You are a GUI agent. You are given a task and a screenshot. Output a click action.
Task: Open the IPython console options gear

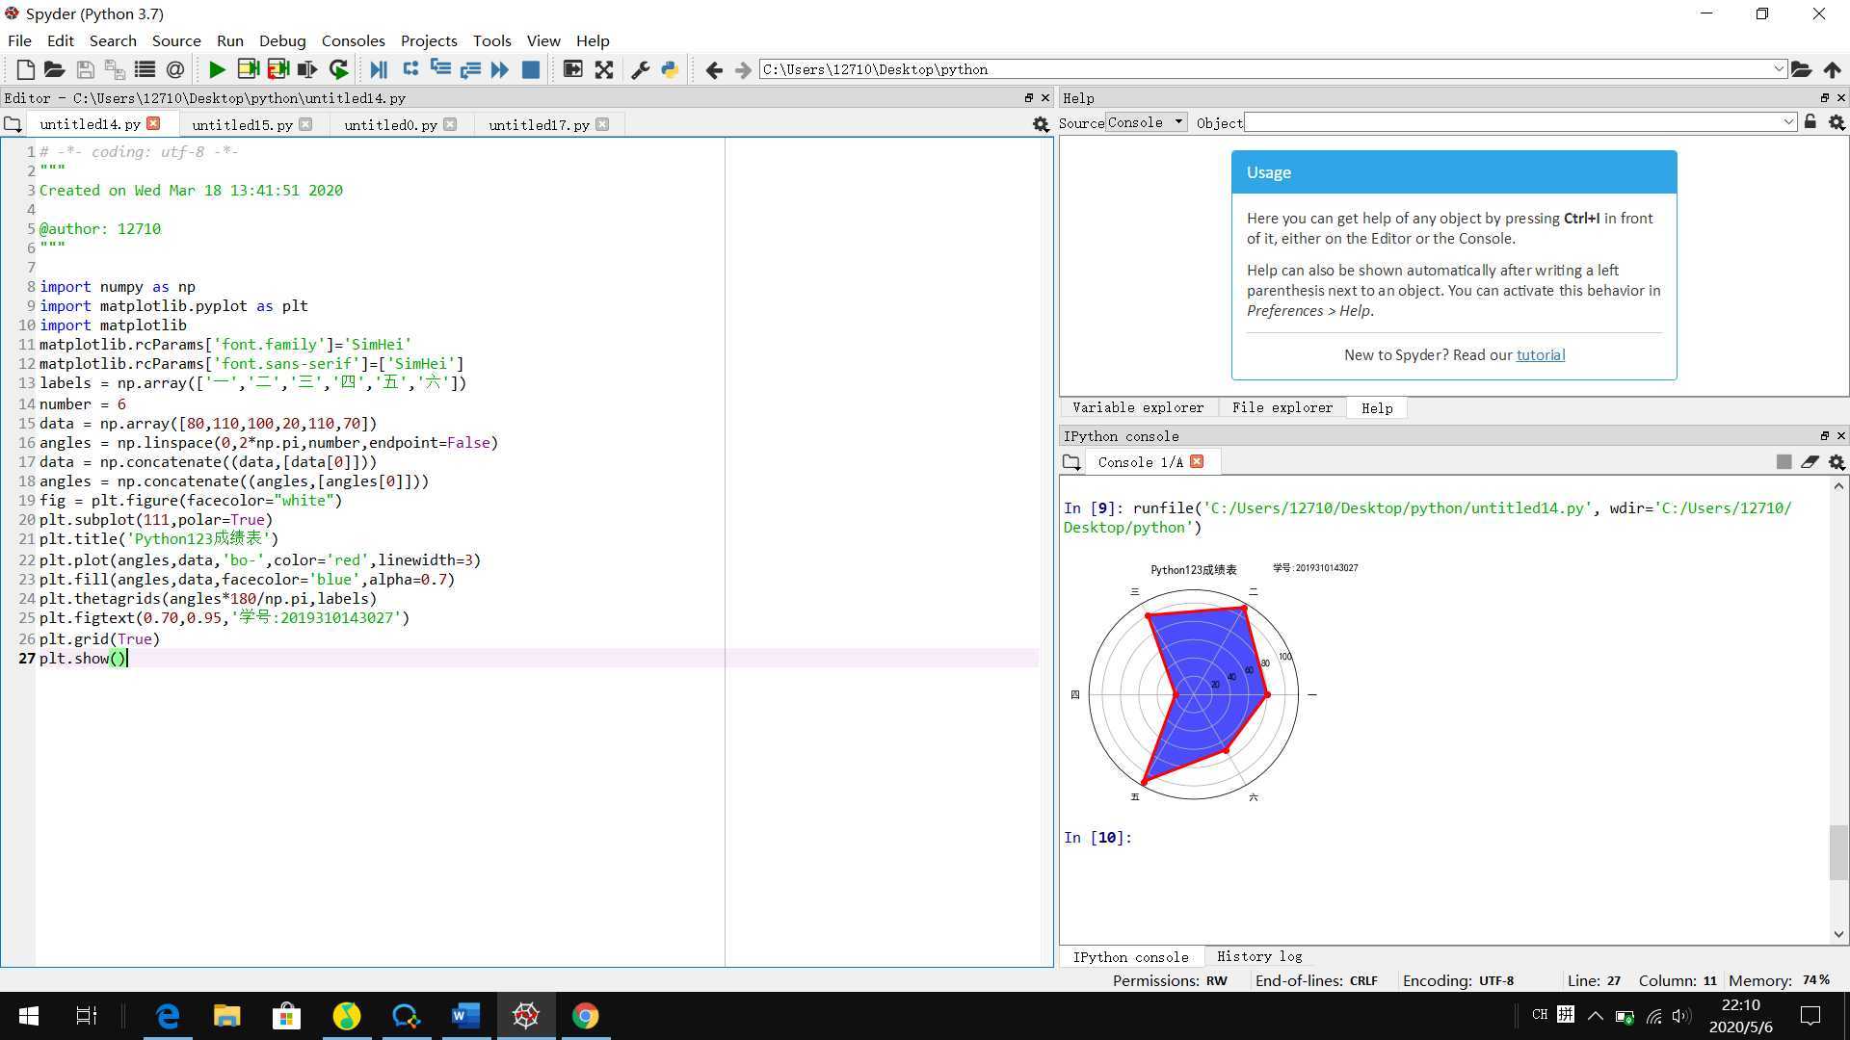(x=1837, y=462)
